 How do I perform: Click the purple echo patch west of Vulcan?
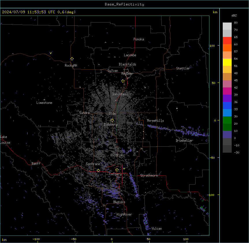point(146,222)
